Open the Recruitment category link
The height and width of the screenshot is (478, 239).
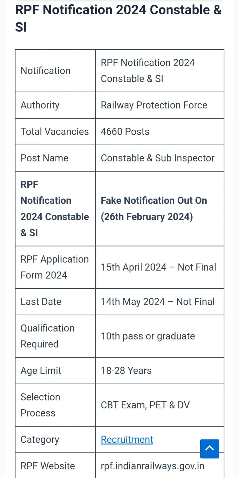click(127, 439)
